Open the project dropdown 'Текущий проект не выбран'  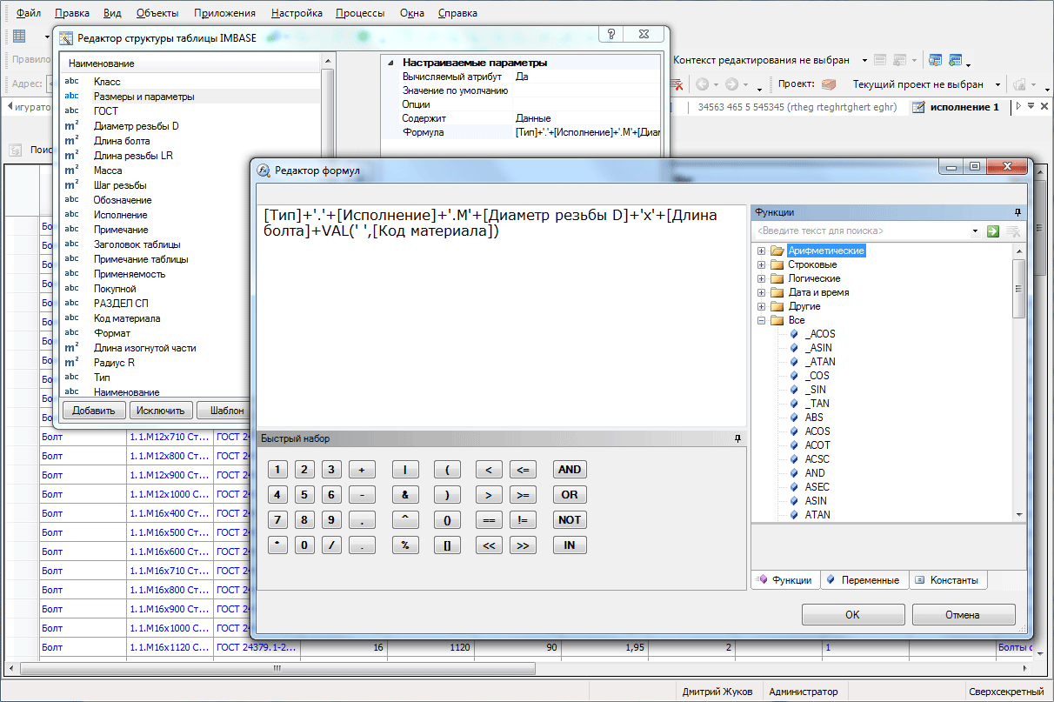[x=996, y=84]
